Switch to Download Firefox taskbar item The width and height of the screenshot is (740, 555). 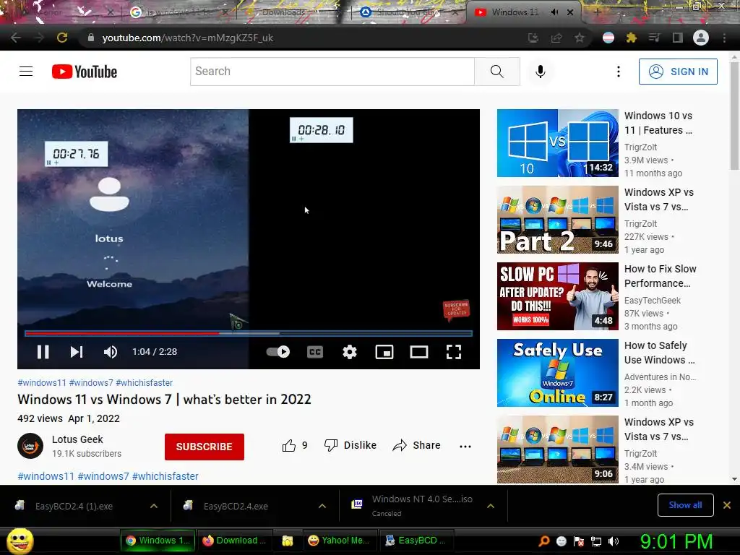(234, 541)
